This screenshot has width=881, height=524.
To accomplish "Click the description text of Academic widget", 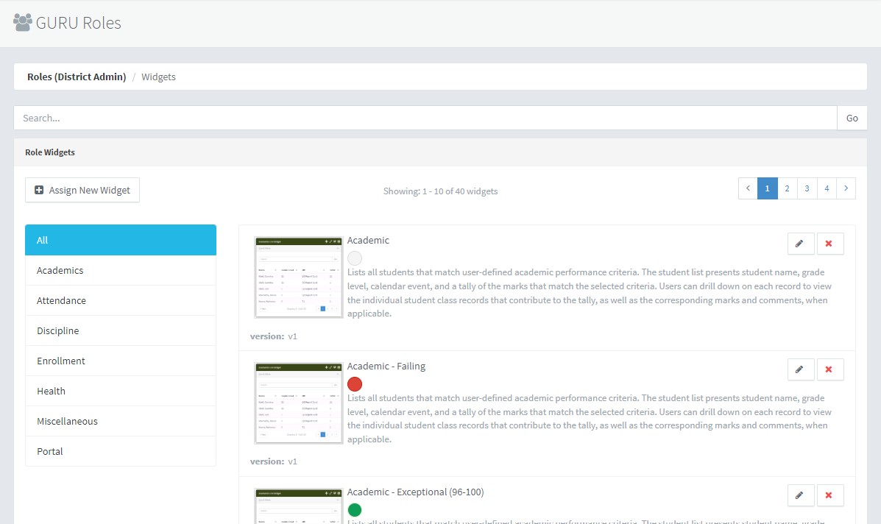I will [590, 293].
